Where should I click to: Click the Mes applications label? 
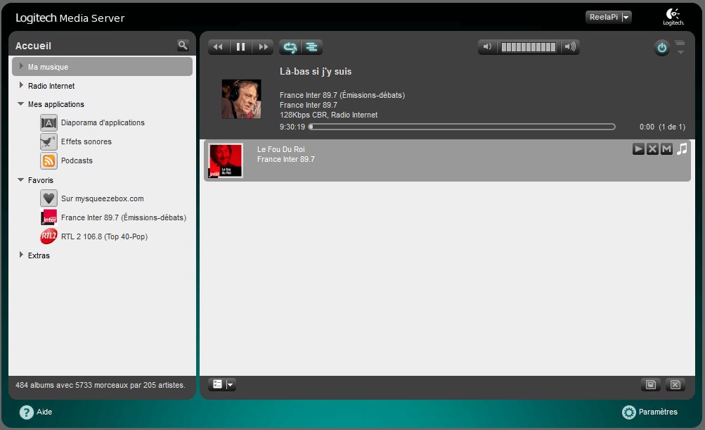pos(56,104)
